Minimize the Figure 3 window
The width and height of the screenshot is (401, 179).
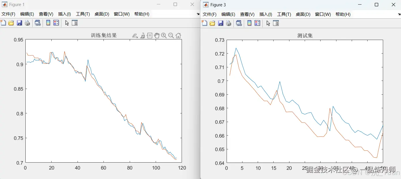pos(360,5)
